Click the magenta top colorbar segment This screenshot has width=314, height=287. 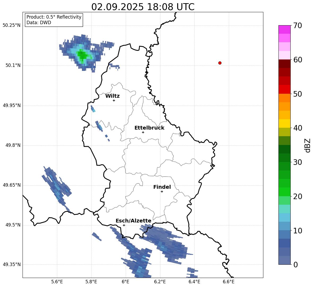284,30
